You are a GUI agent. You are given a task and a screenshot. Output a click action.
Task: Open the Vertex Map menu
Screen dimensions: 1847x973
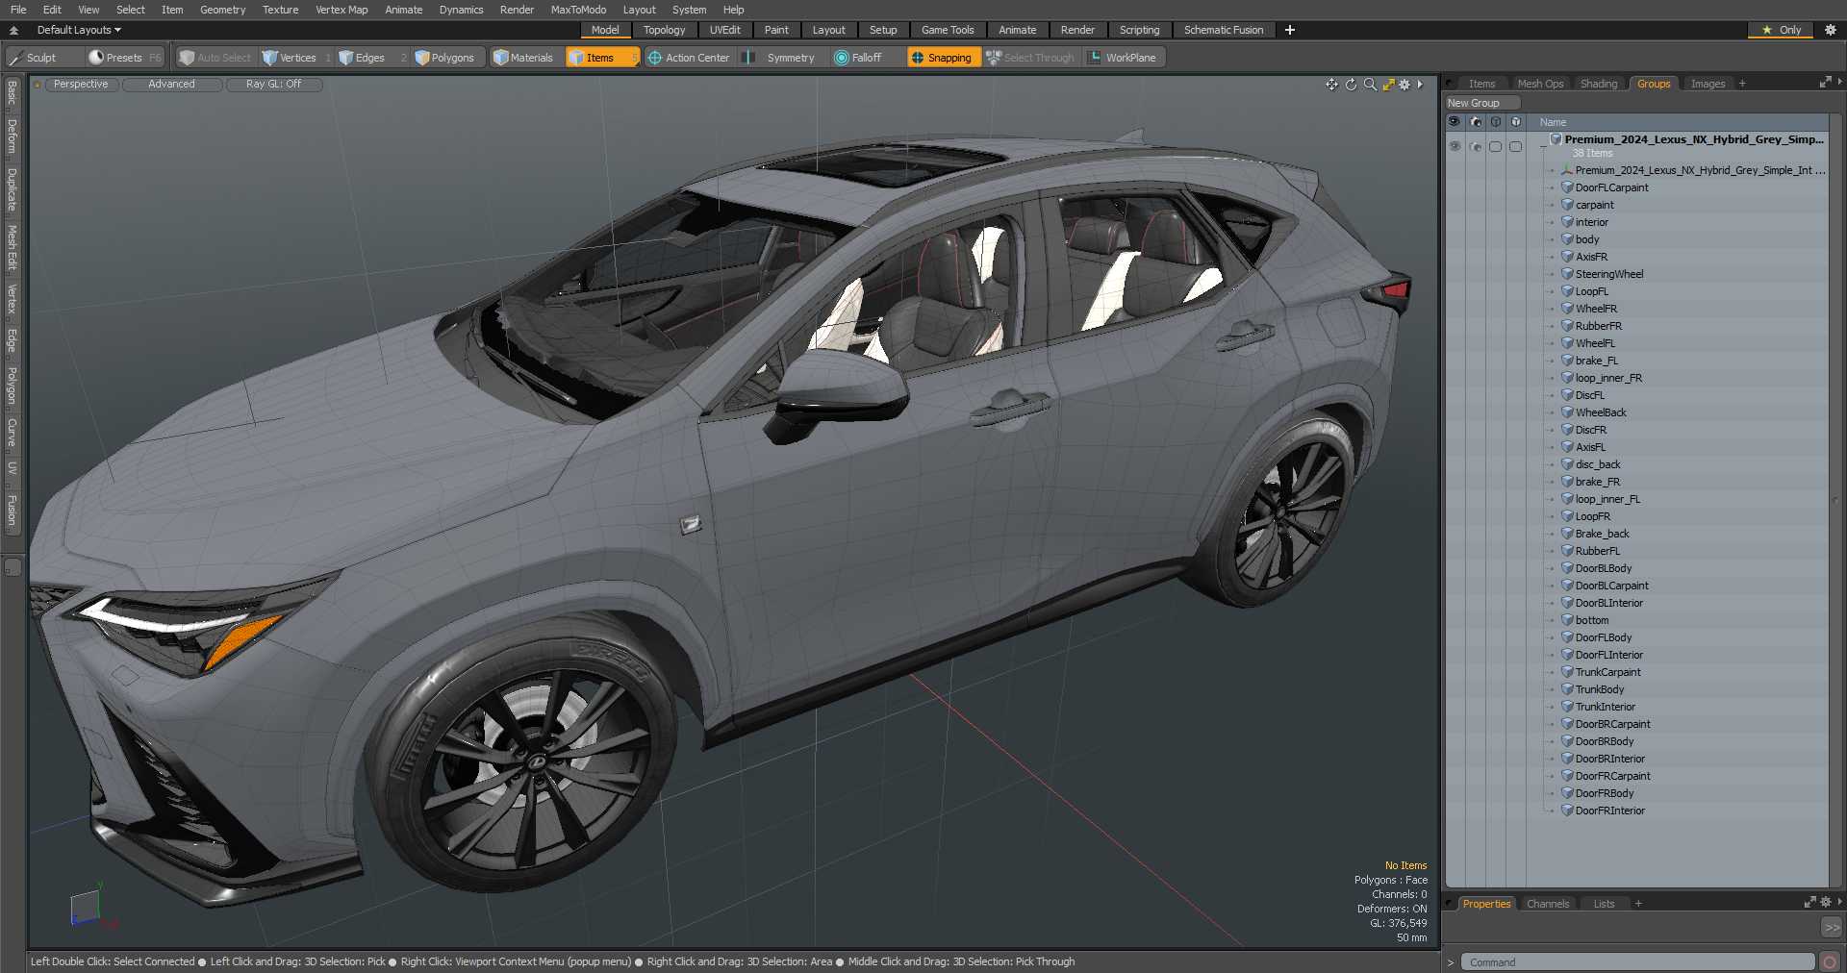coord(342,10)
